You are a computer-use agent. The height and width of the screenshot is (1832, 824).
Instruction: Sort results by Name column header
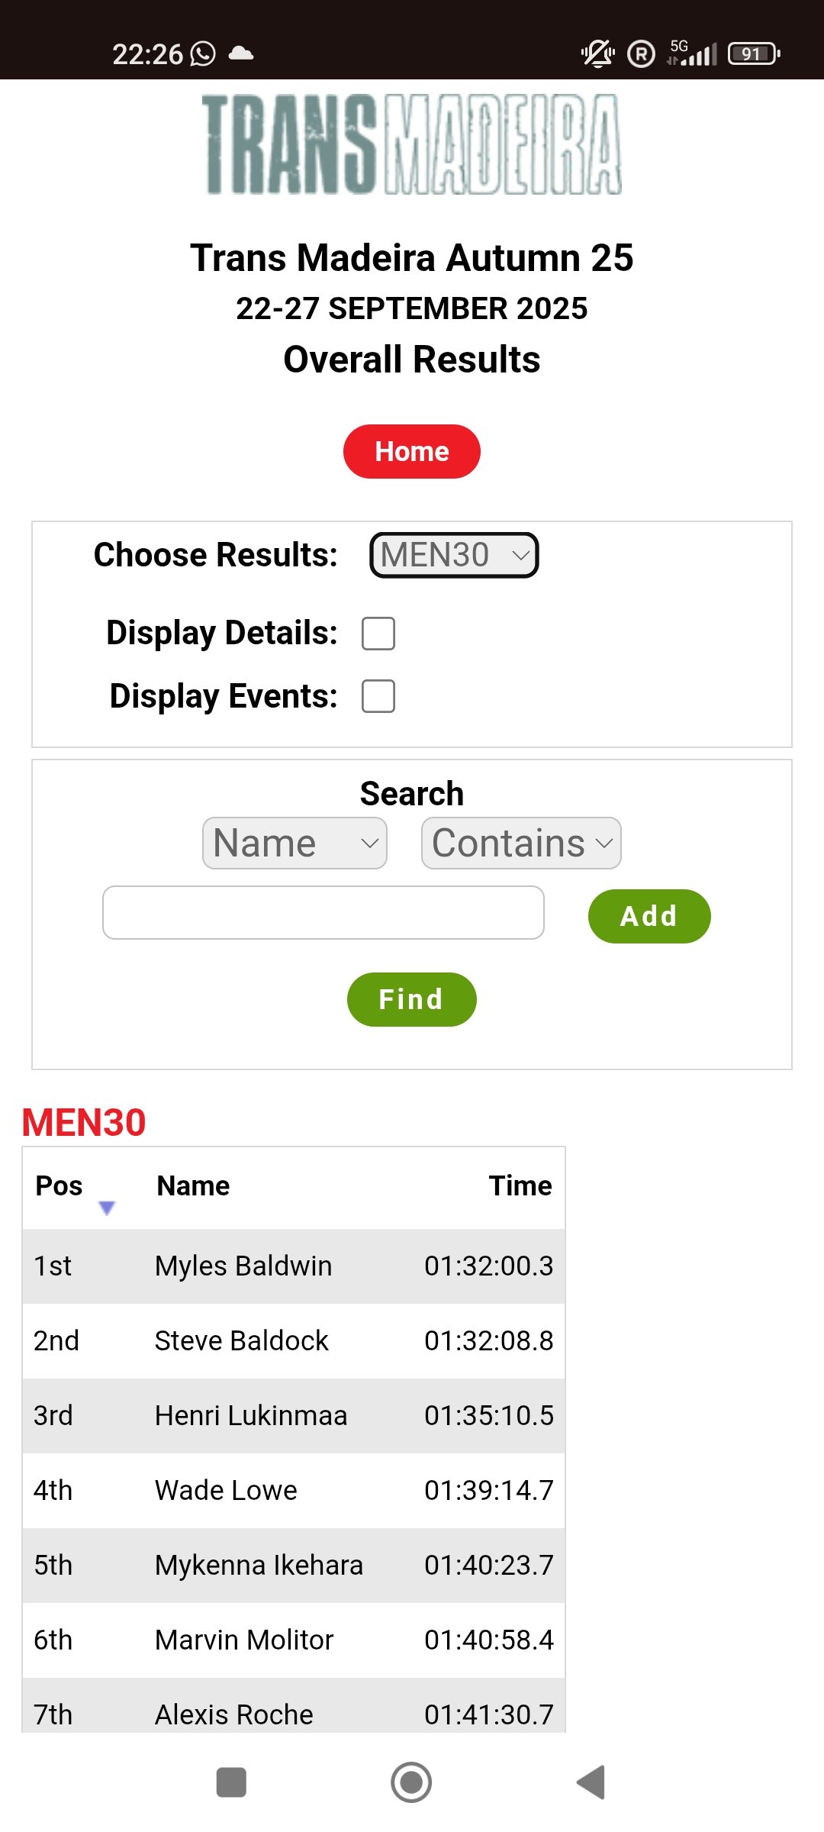pos(193,1185)
